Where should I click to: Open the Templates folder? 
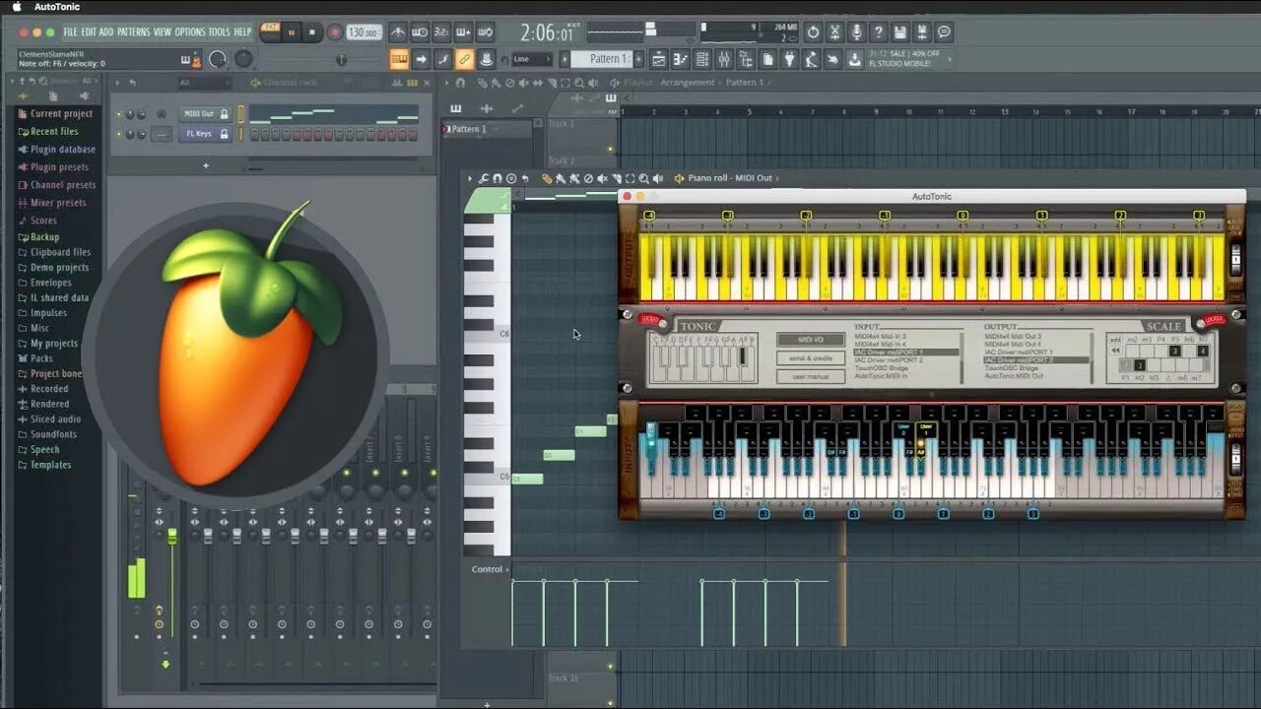click(x=44, y=465)
